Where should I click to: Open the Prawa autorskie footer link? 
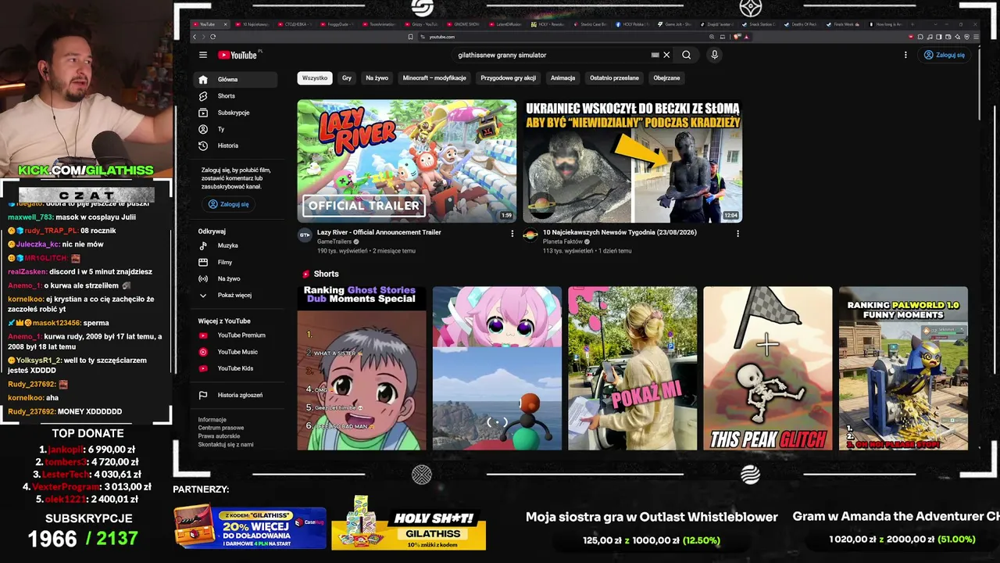point(219,436)
